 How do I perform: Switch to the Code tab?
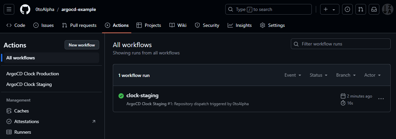point(16,25)
